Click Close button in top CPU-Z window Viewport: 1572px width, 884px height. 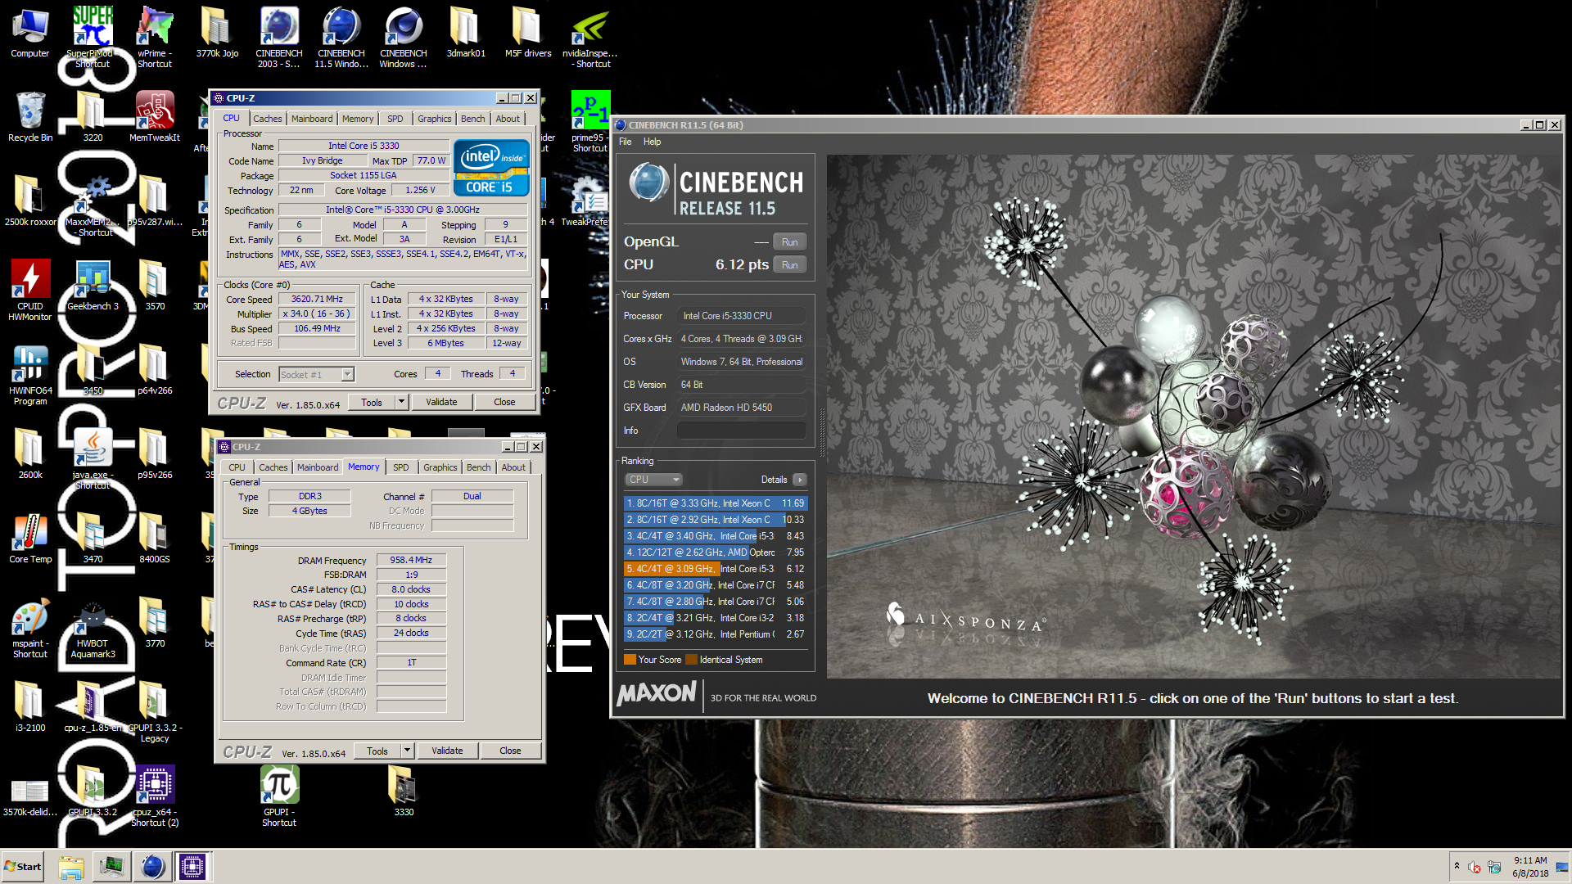pos(504,402)
